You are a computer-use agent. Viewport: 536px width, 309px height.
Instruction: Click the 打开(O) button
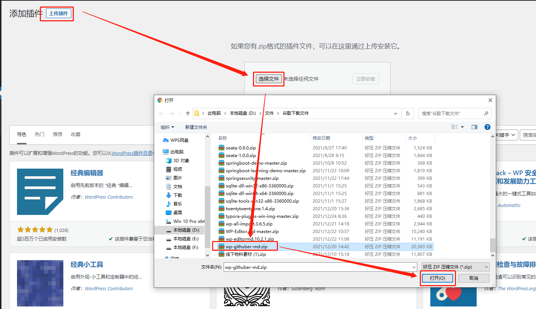pos(438,278)
